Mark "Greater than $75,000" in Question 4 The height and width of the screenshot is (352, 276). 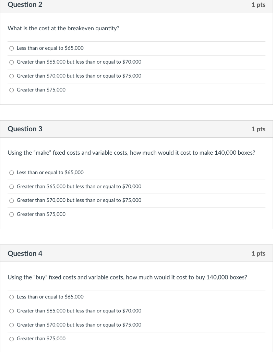click(12, 339)
